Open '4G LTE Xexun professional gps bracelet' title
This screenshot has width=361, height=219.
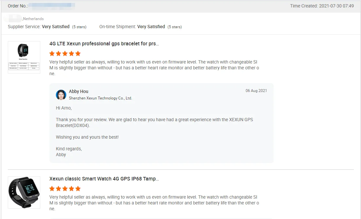104,44
